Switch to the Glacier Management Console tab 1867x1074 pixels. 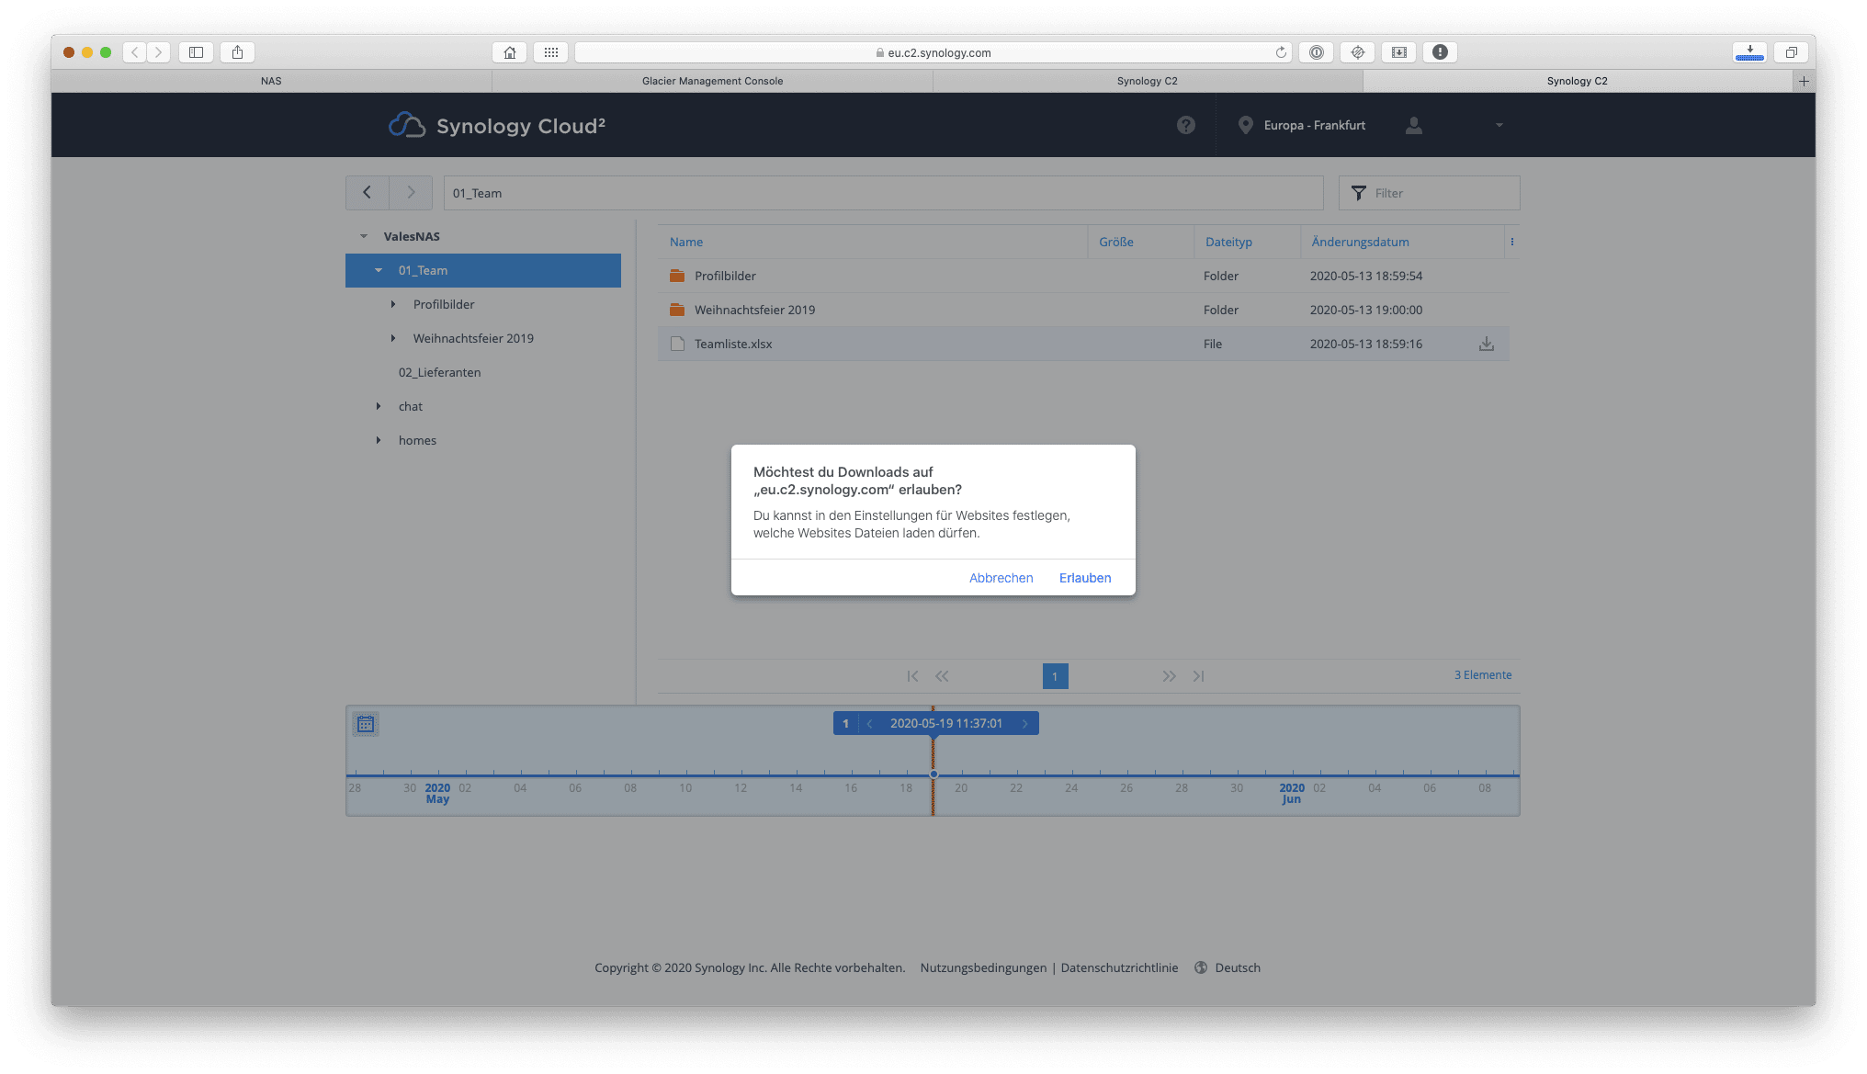712,81
